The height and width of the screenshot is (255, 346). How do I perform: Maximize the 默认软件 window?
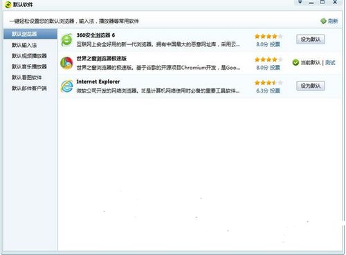pyautogui.click(x=322, y=2)
